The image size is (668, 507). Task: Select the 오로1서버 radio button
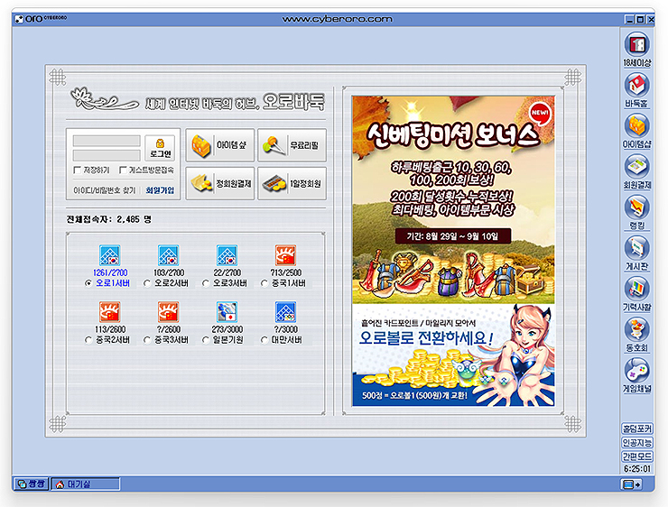pyautogui.click(x=88, y=283)
